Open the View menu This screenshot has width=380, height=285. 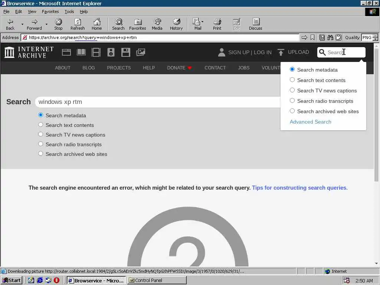click(32, 12)
